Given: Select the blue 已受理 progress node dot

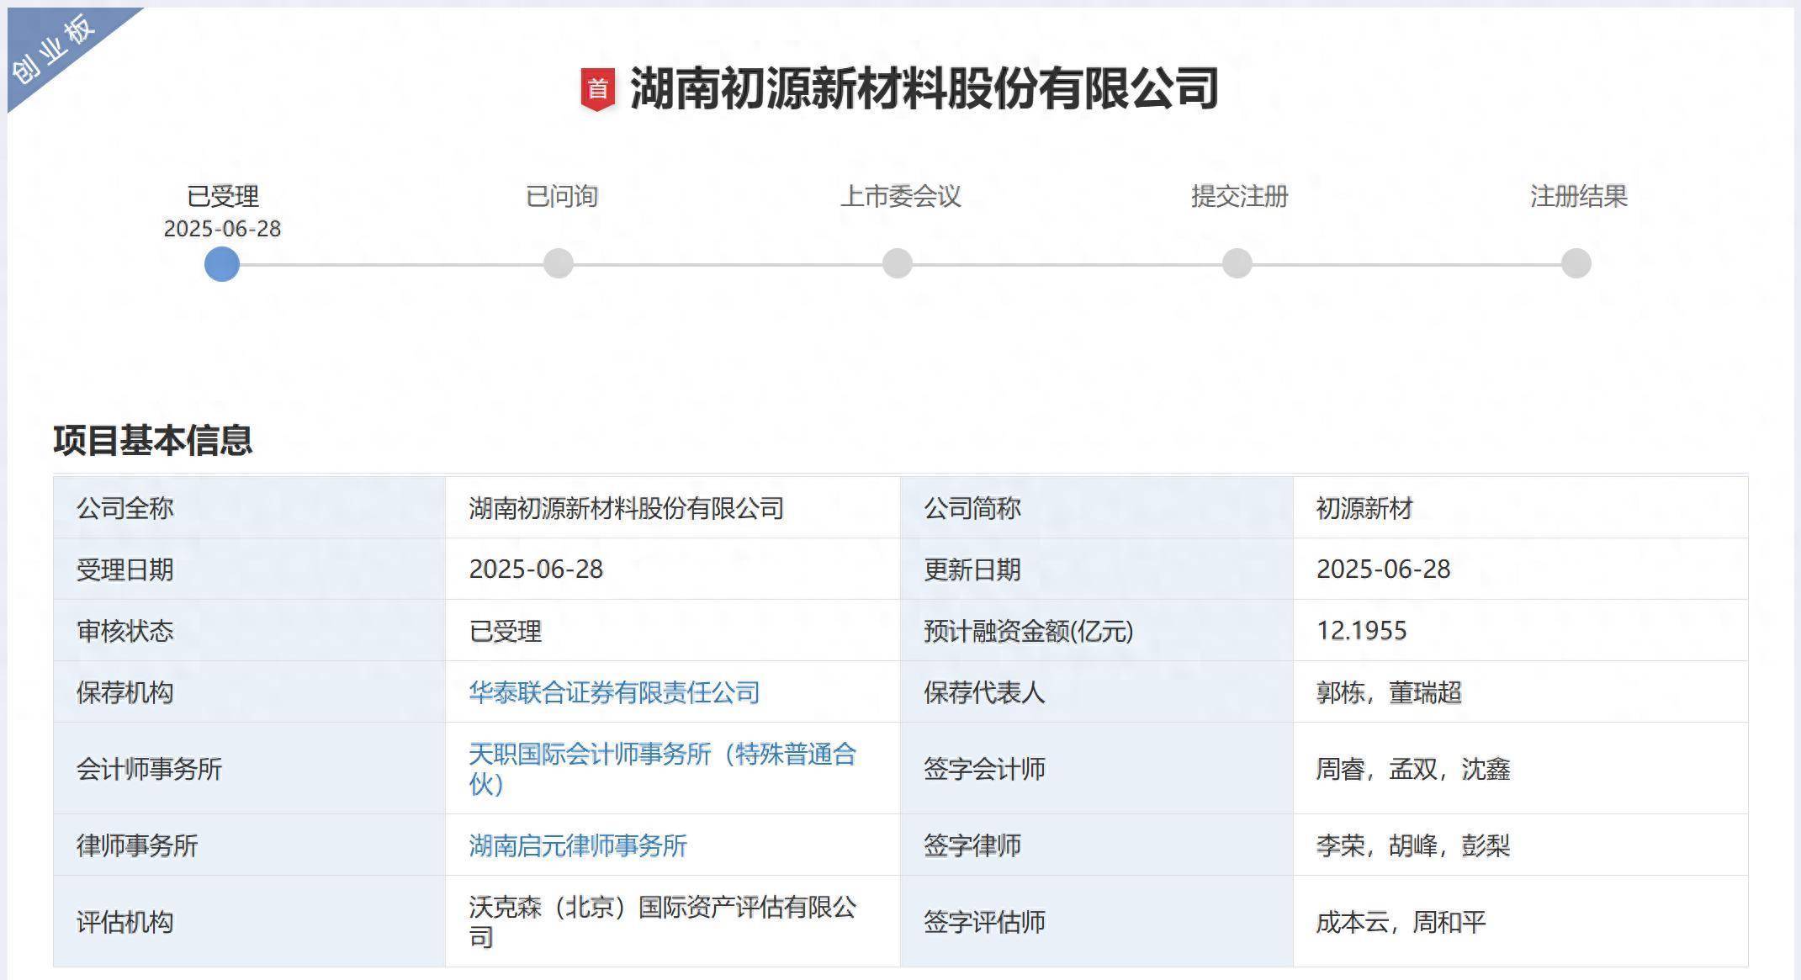Looking at the screenshot, I should tap(222, 263).
